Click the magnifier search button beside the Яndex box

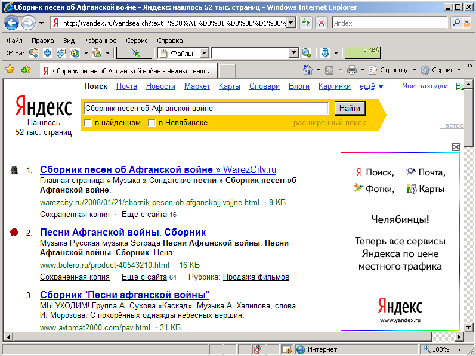[456, 23]
